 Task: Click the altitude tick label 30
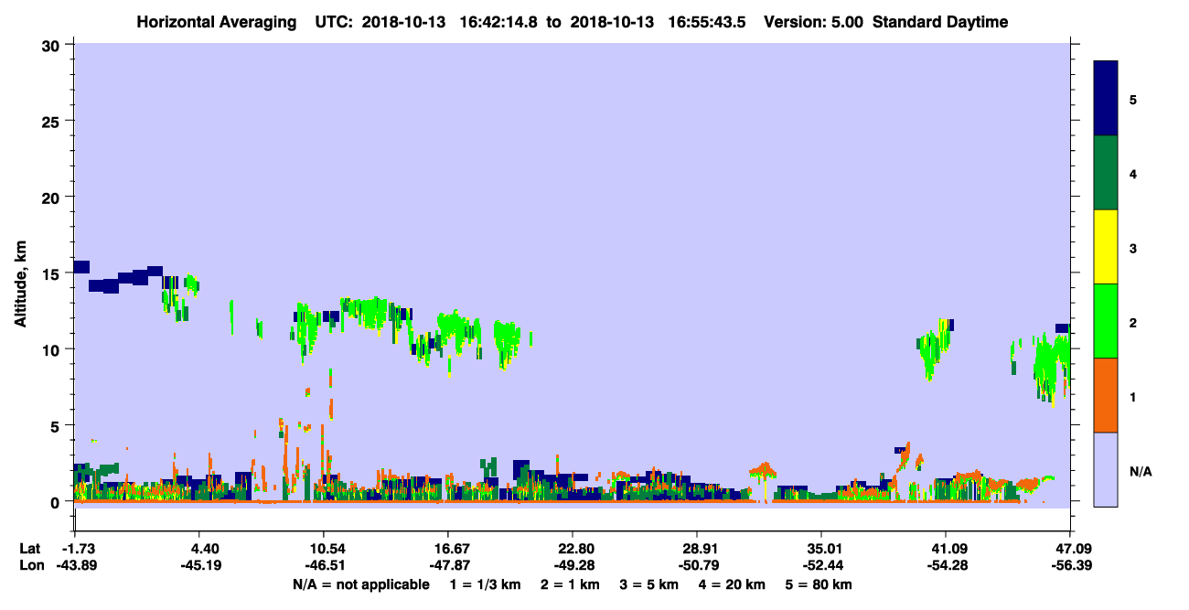[x=52, y=45]
